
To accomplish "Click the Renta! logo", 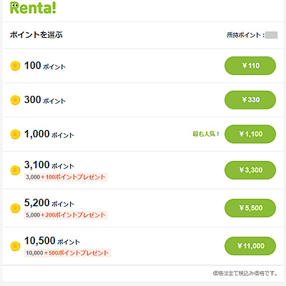I will (x=33, y=8).
